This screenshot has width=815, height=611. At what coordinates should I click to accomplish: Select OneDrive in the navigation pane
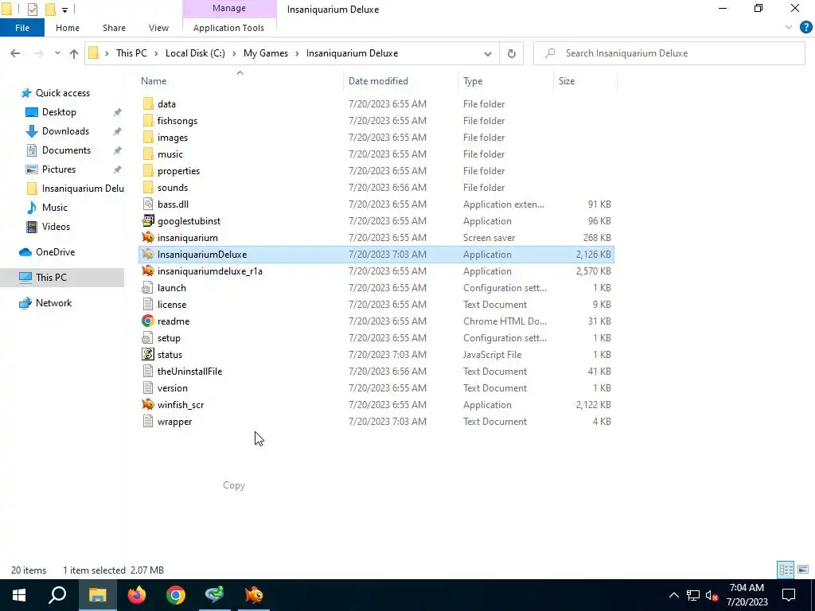pos(55,252)
